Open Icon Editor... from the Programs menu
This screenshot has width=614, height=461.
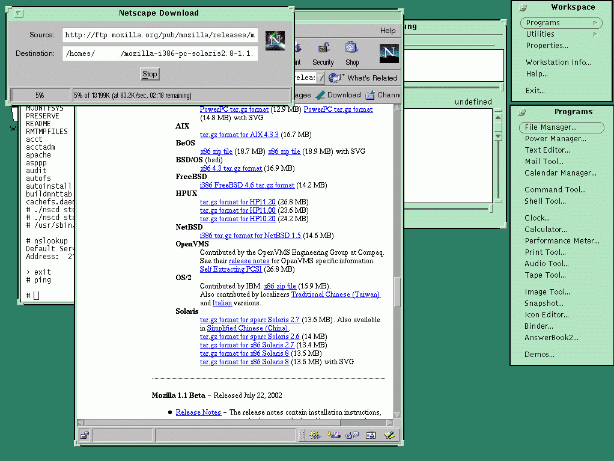(x=547, y=314)
